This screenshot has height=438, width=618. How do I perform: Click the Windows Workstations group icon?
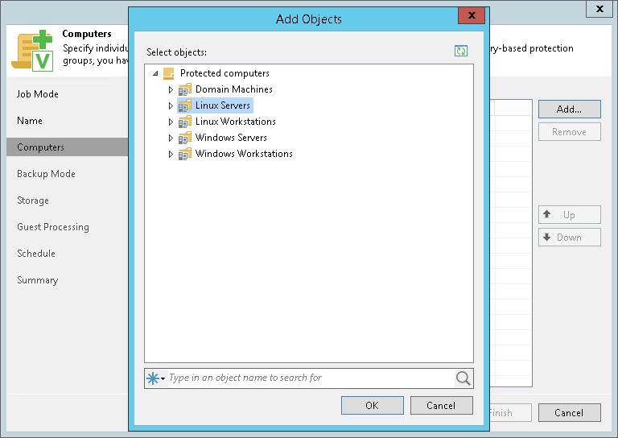pos(185,154)
